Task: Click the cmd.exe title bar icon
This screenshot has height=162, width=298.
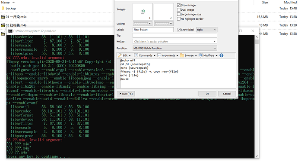Action: [x=10, y=31]
